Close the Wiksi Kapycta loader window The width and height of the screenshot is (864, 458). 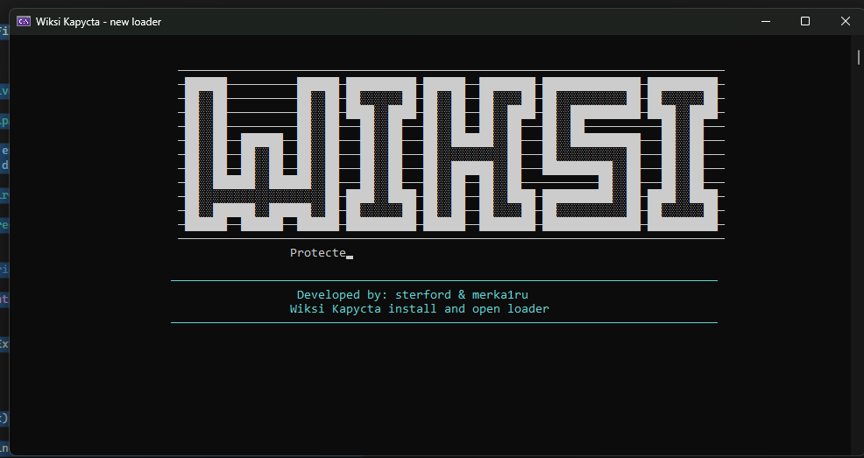click(846, 22)
